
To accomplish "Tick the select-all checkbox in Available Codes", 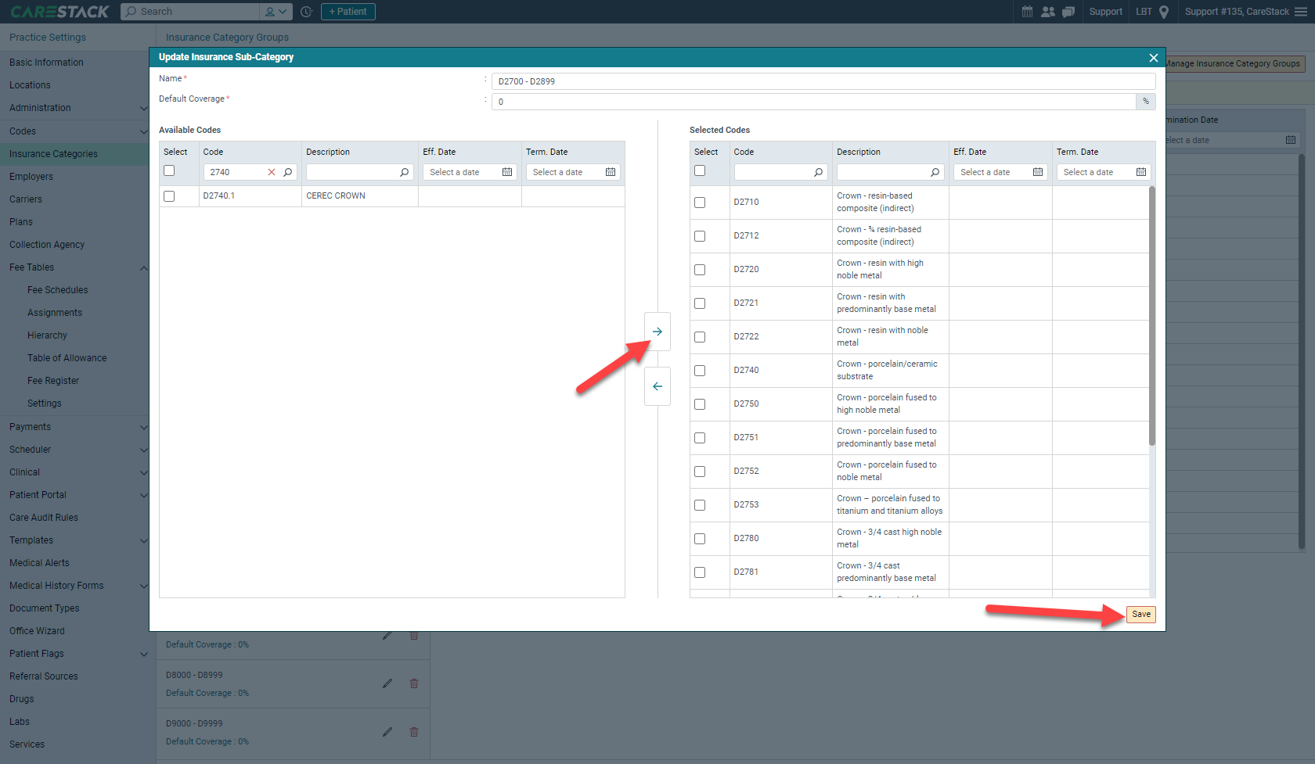I will pos(169,170).
